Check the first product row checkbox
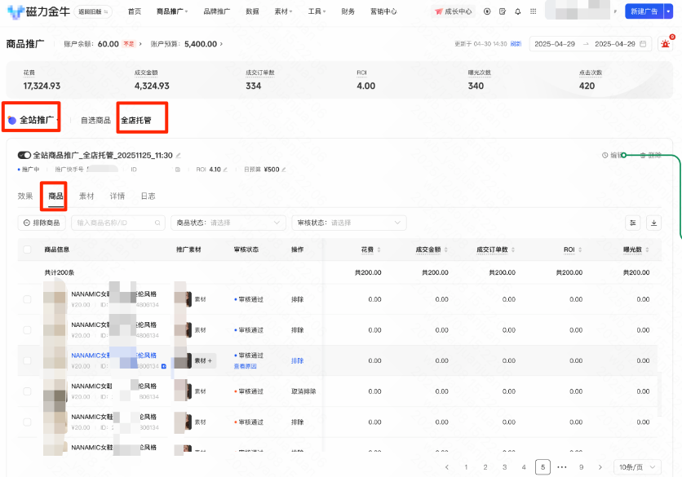This screenshot has width=682, height=477. pyautogui.click(x=27, y=299)
